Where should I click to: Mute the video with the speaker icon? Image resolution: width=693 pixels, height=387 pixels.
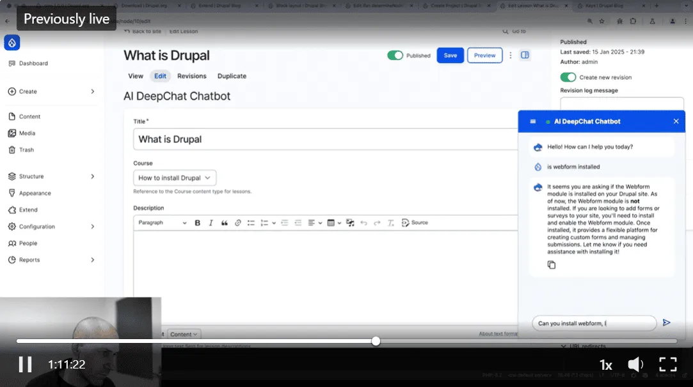point(635,365)
